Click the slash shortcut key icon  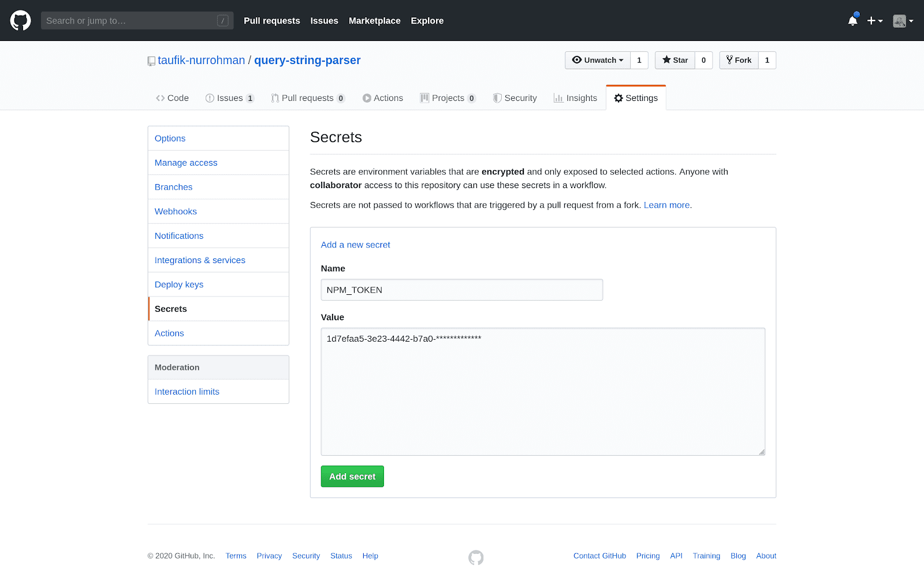(x=223, y=21)
